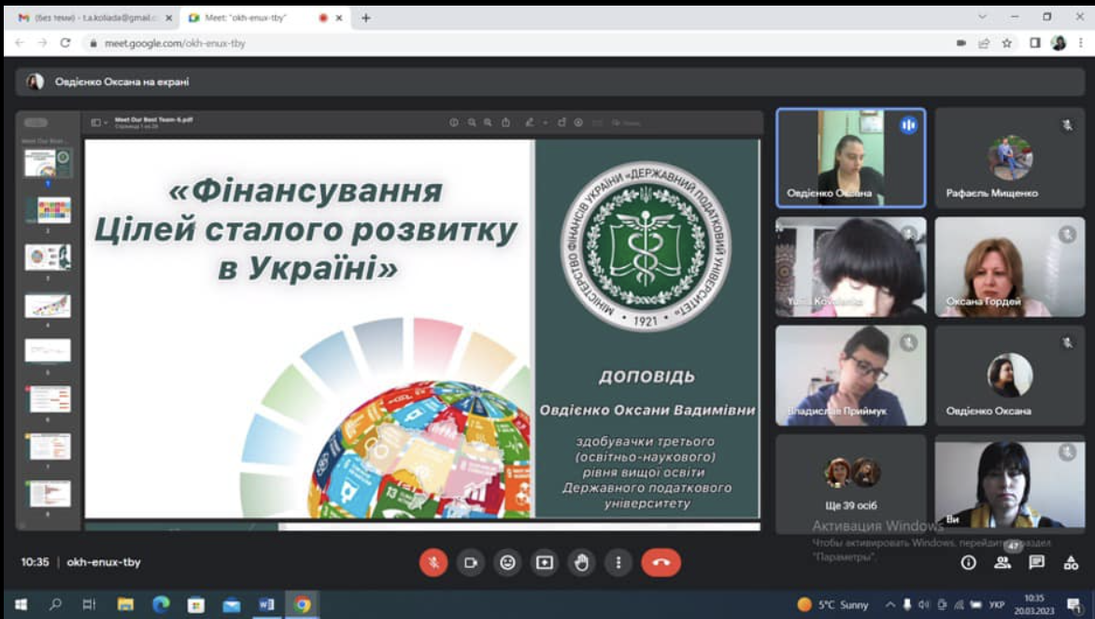Select your own "Ви" video tile
1095x619 pixels.
1010,485
